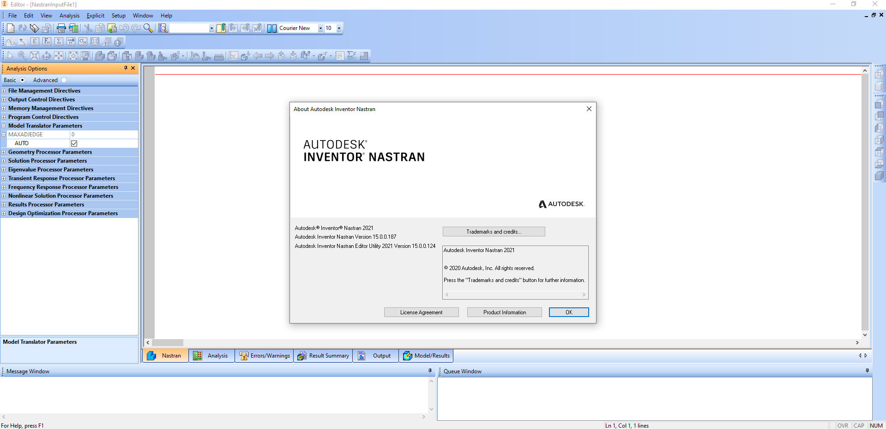The image size is (886, 429).
Task: Click the right arrow icon in view toolbar
Action: pyautogui.click(x=270, y=56)
